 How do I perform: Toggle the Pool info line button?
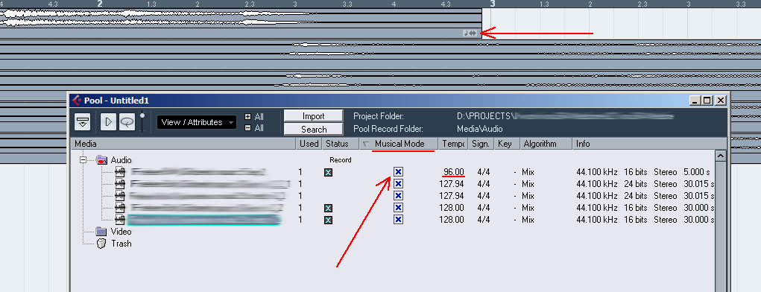pyautogui.click(x=82, y=122)
